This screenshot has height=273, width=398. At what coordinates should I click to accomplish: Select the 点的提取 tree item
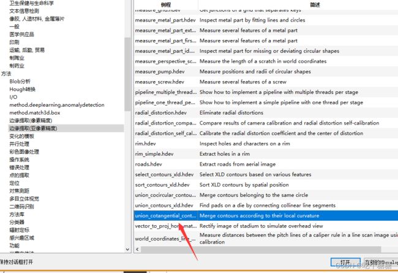(20, 175)
